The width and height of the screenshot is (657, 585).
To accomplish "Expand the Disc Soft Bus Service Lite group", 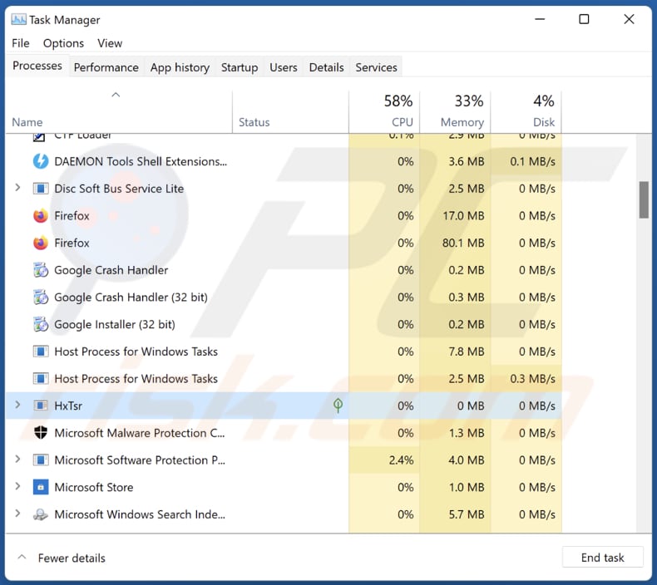I will (17, 188).
